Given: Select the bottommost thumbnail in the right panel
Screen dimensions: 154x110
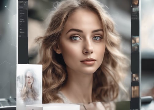Looking at the screenshot, I should [135, 92].
